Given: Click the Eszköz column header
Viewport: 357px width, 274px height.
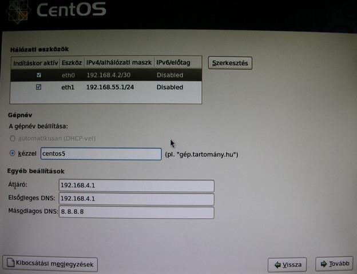Looking at the screenshot, I should point(72,62).
